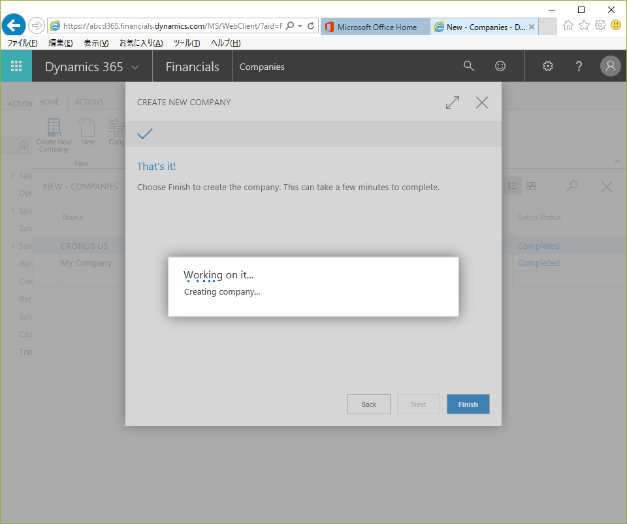Go back with the browser back arrow
The width and height of the screenshot is (627, 524).
click(14, 25)
